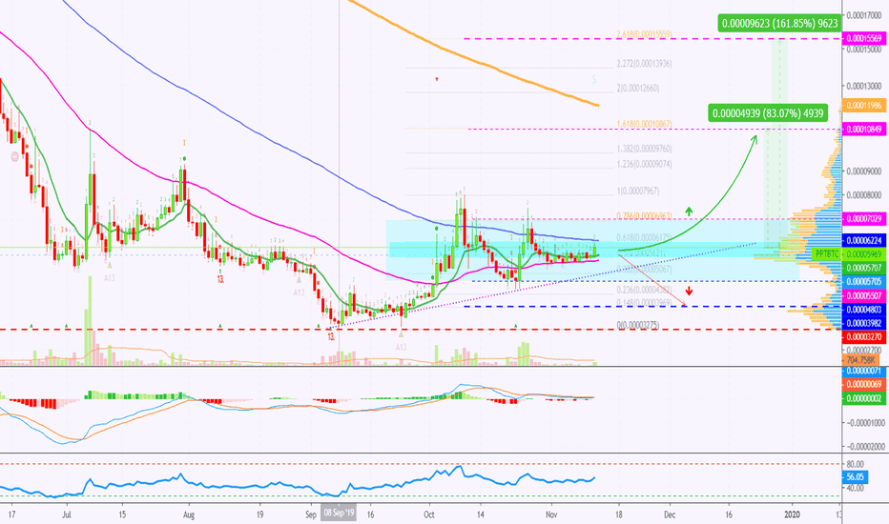889x524 pixels.
Task: Click the Sep date on time axis
Action: click(x=311, y=514)
